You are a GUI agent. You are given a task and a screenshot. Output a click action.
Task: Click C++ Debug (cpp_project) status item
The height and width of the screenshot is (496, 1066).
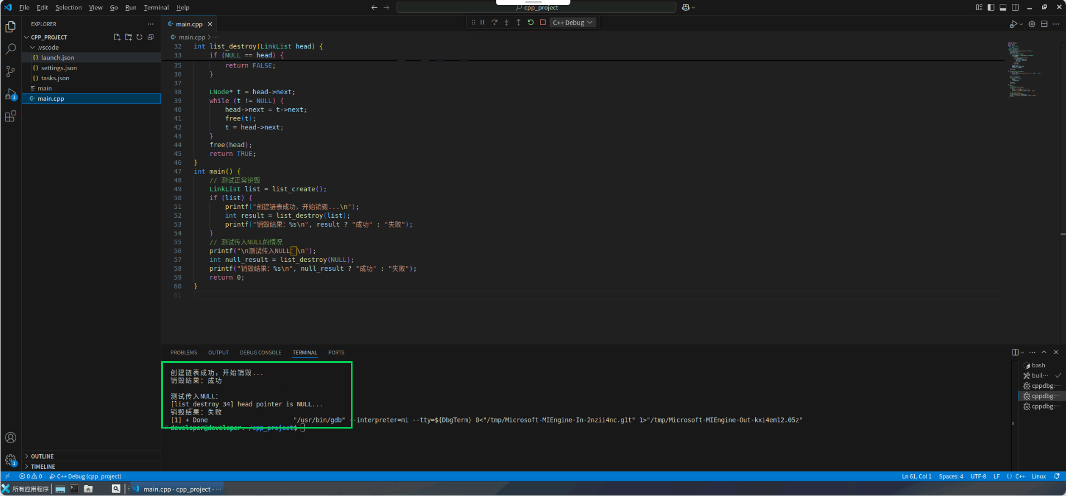pyautogui.click(x=85, y=476)
